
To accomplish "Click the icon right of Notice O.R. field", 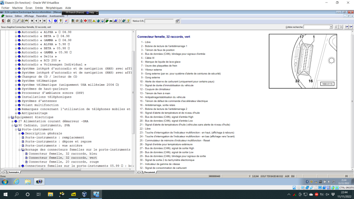I will 177,21.
